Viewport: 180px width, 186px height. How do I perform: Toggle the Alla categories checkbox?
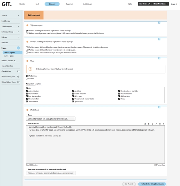click(x=27, y=88)
